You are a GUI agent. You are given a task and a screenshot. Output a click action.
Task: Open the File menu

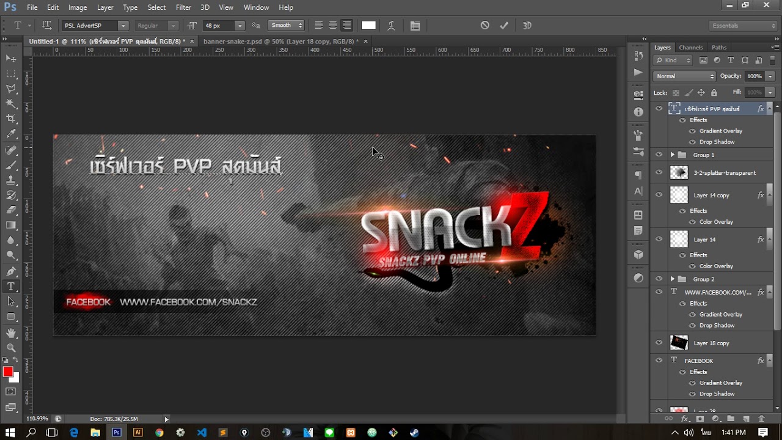32,7
